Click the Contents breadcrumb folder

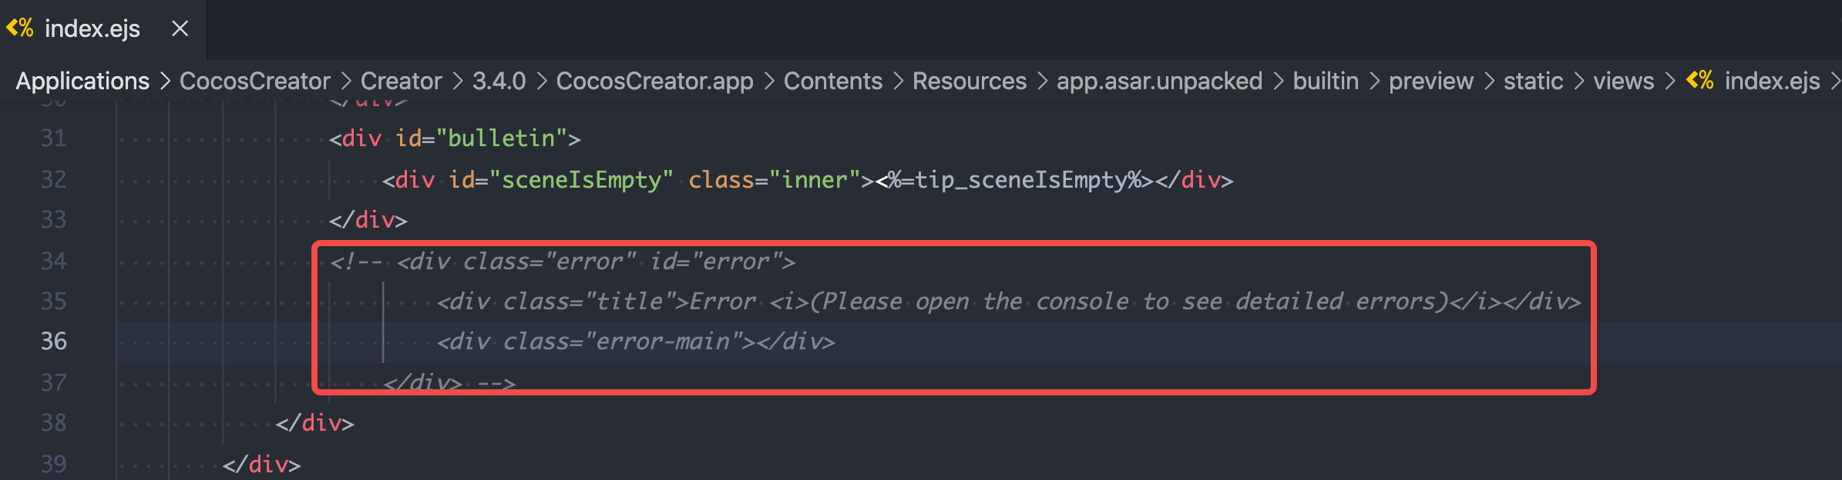pos(832,81)
